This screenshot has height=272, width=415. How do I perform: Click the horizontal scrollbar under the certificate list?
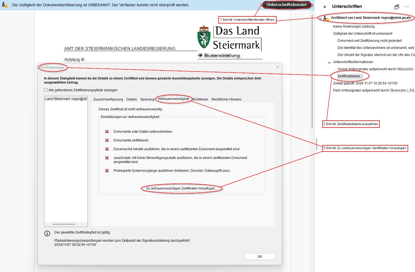(x=64, y=224)
